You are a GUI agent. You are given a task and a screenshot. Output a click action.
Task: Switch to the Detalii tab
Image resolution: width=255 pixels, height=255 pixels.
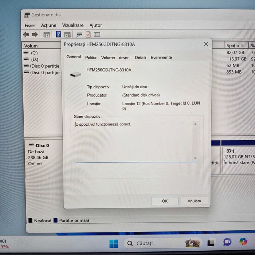[x=140, y=58]
